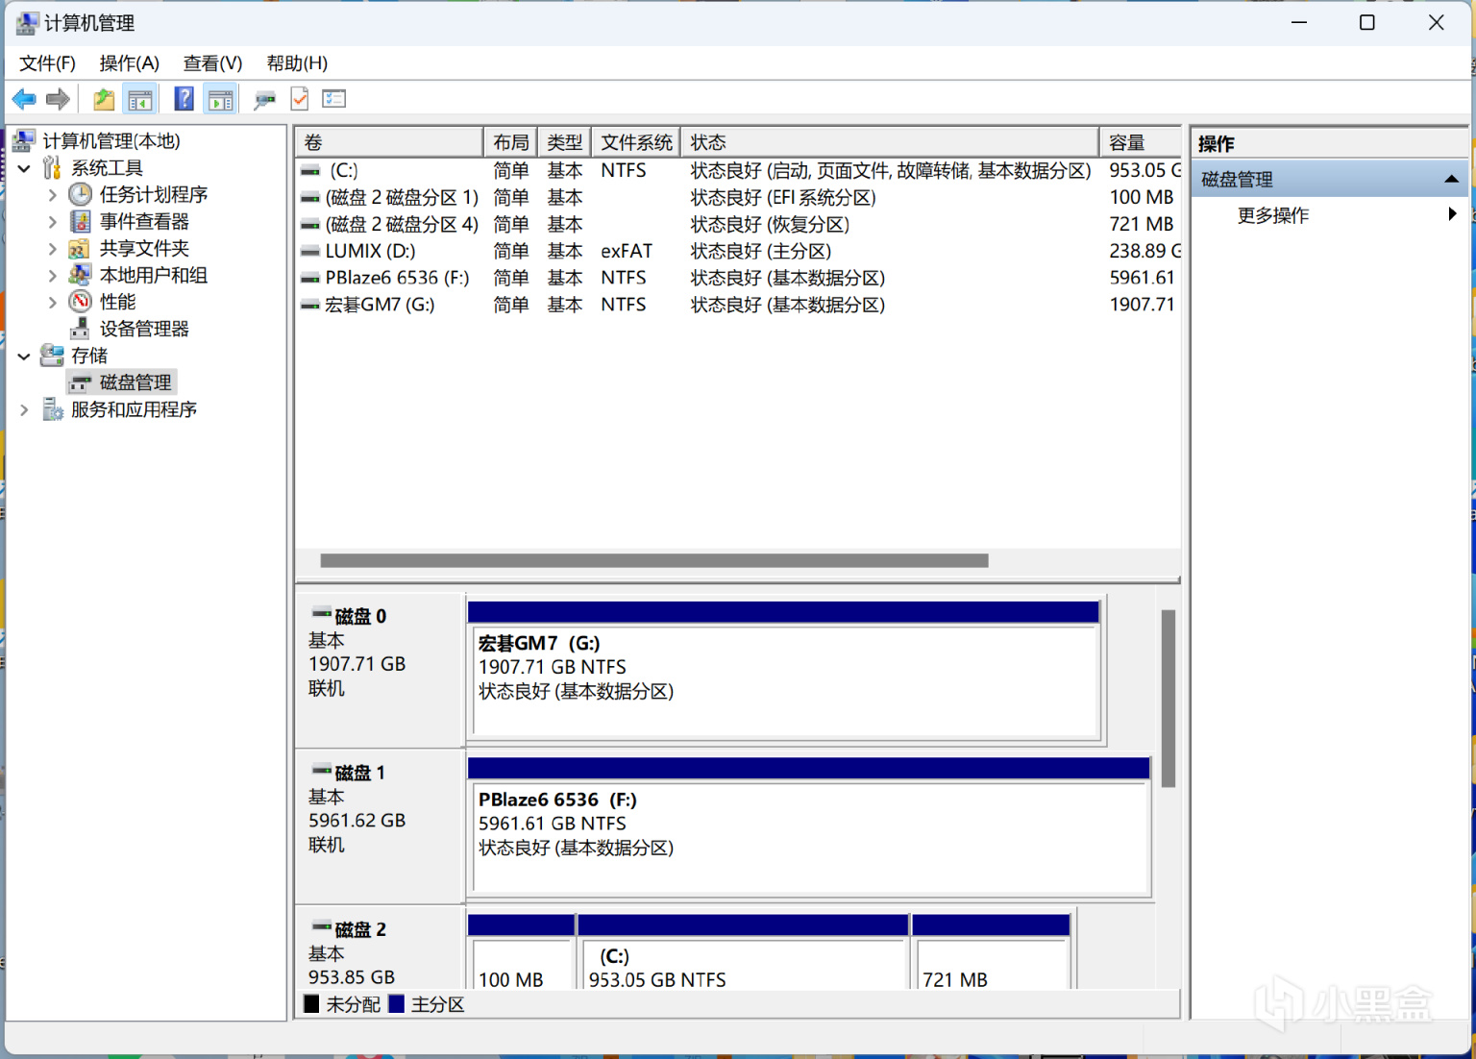
Task: Select the 存储 node icon
Action: pyautogui.click(x=53, y=357)
